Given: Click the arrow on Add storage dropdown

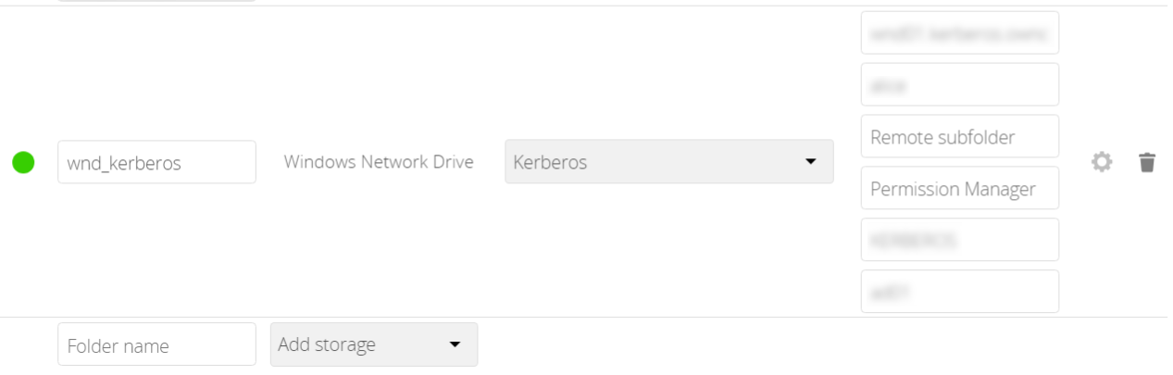Looking at the screenshot, I should 455,345.
